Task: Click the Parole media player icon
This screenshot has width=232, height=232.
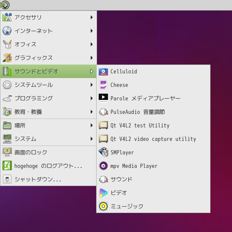Action: point(103,98)
